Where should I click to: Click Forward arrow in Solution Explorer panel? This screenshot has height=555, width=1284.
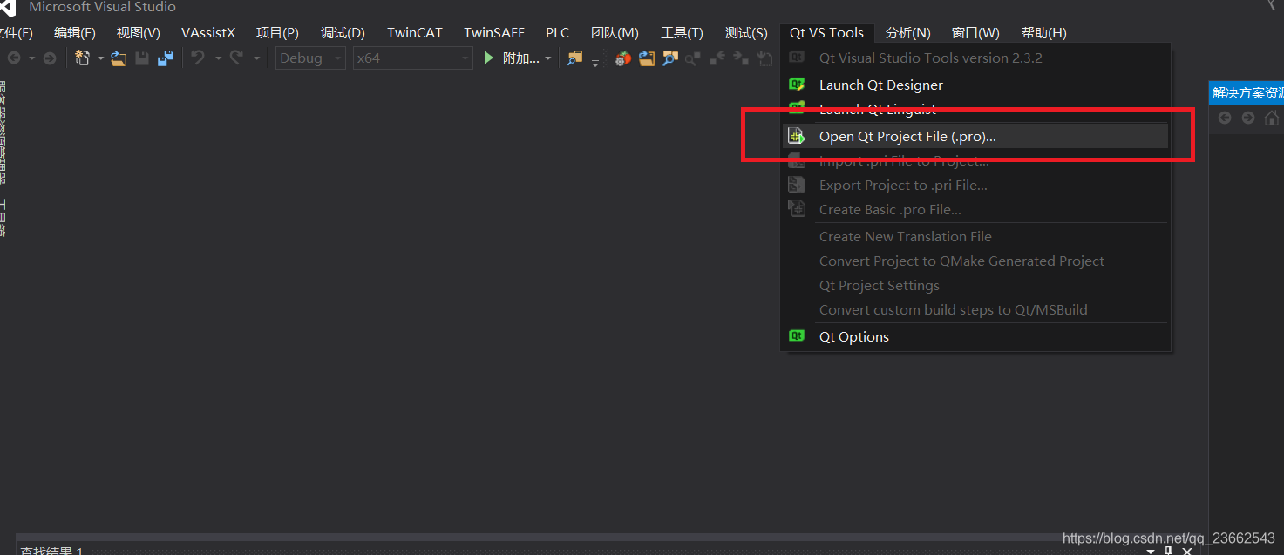point(1248,118)
